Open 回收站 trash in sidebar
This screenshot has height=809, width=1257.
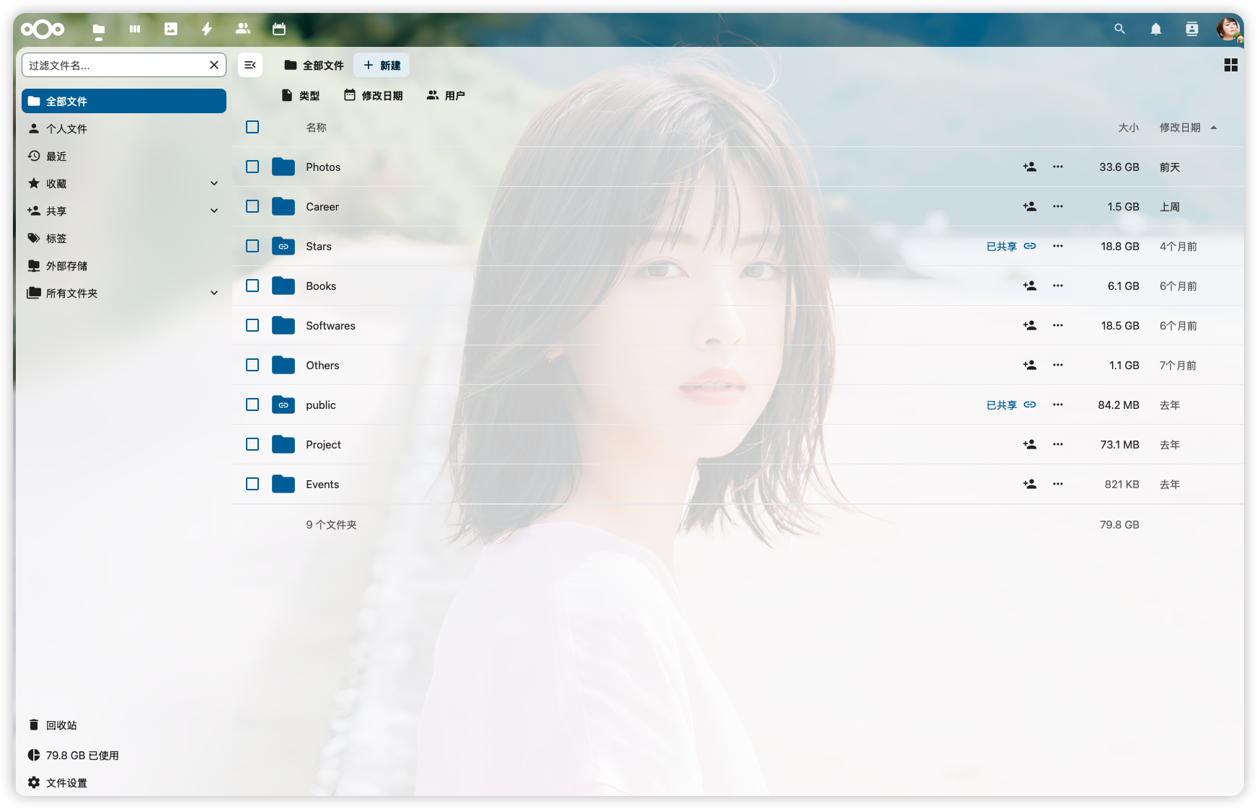pyautogui.click(x=61, y=725)
